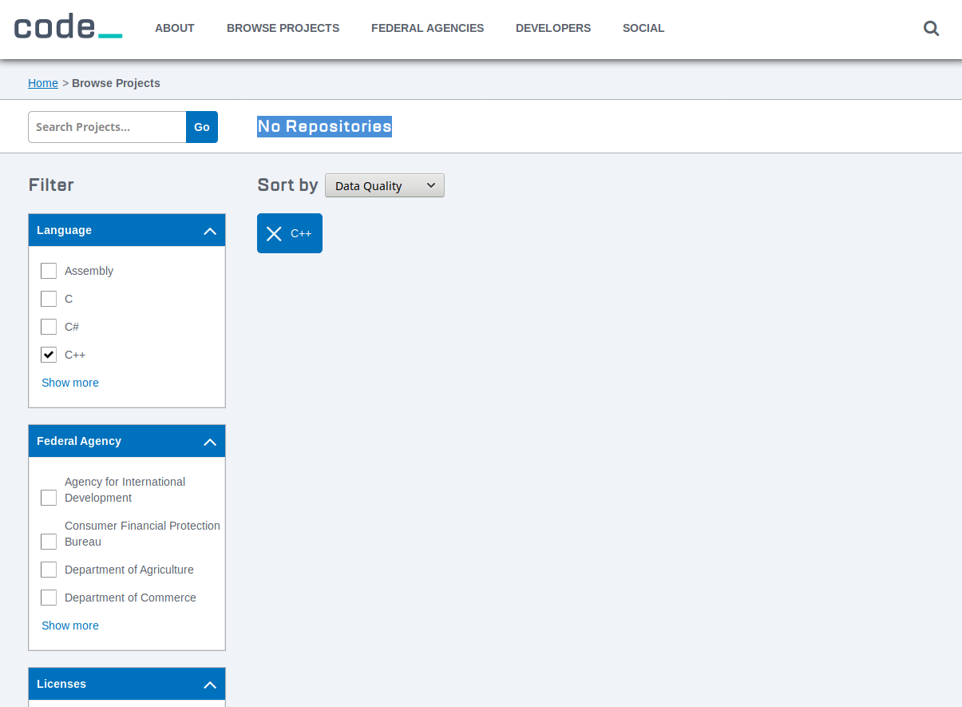This screenshot has height=707, width=962.
Task: Check the Assembly language checkbox
Action: click(49, 271)
